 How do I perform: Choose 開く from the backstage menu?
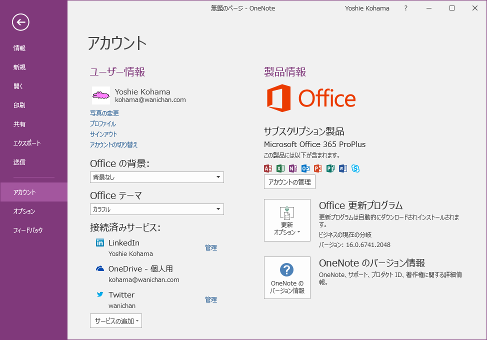(33, 86)
